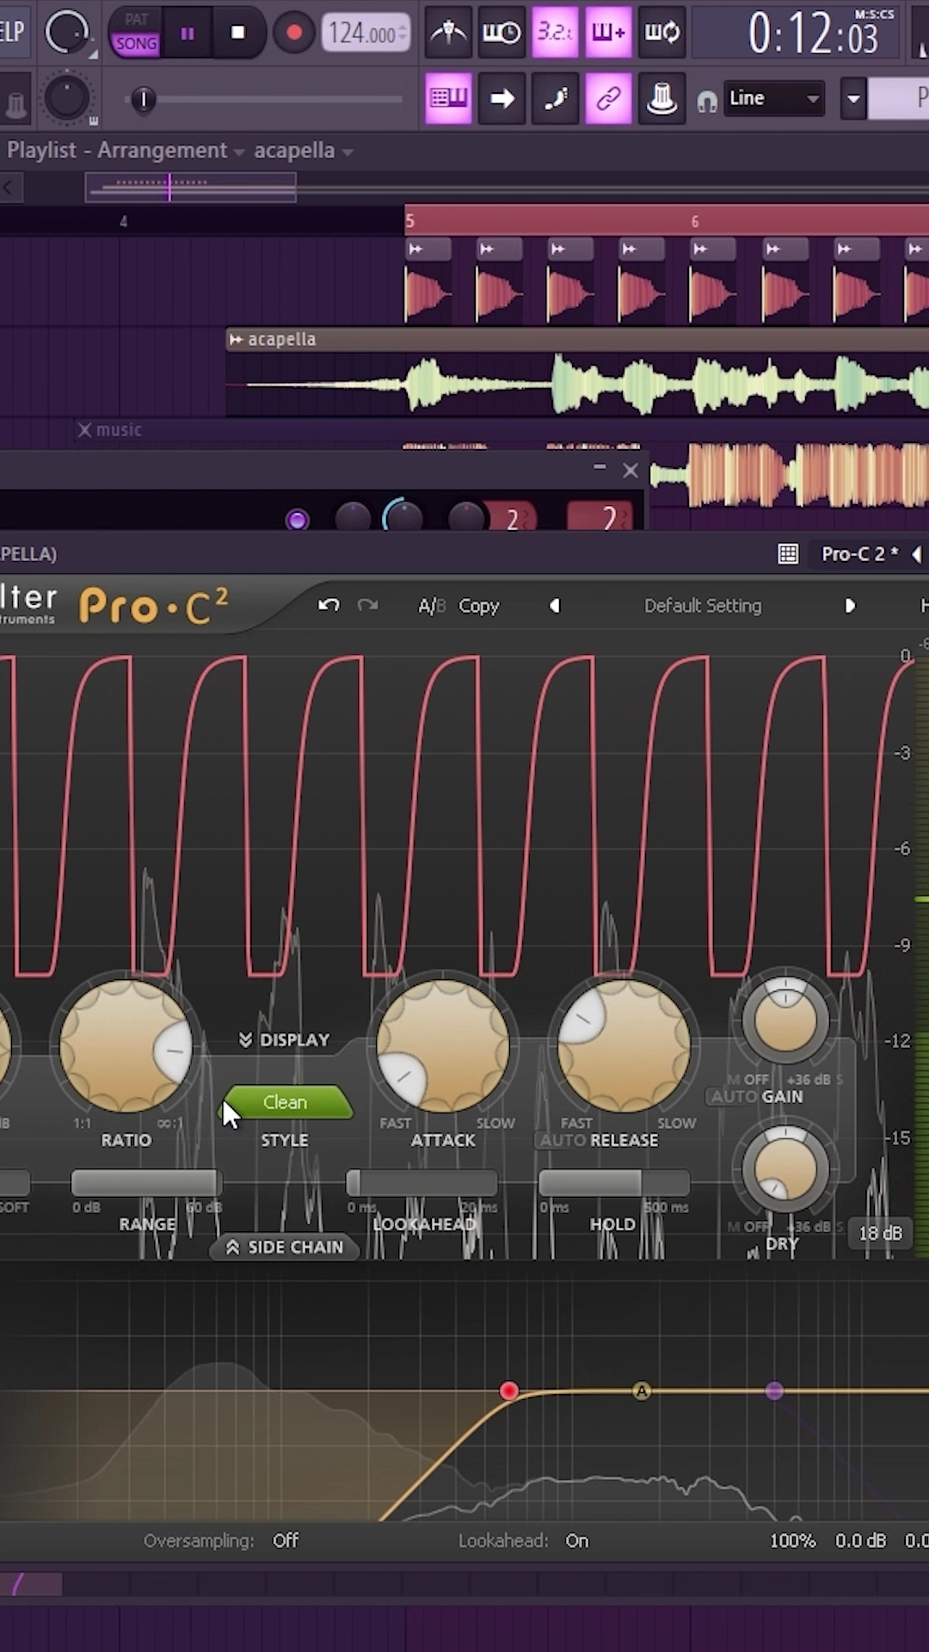Select the red point on the side chain EQ
The height and width of the screenshot is (1652, 929).
tap(509, 1390)
